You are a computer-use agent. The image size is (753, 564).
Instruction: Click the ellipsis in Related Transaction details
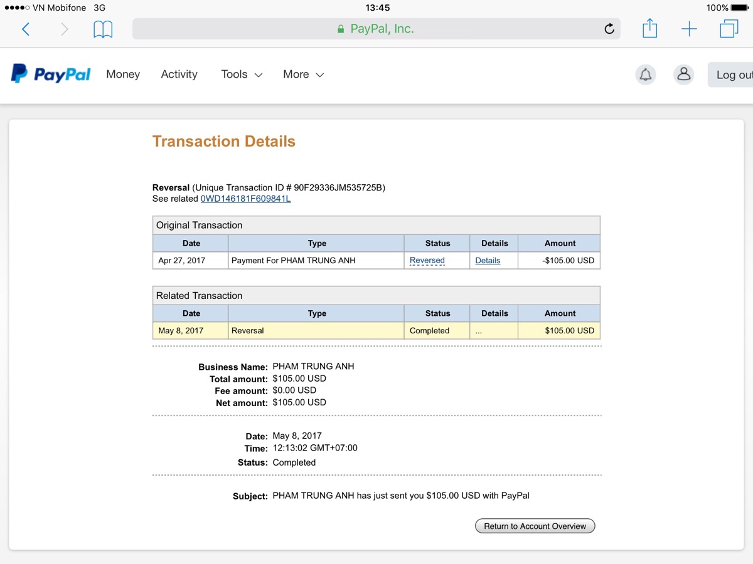(479, 331)
